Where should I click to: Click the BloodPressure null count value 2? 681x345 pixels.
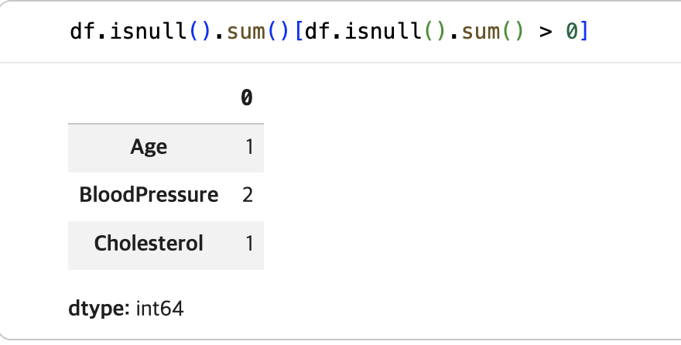click(248, 195)
